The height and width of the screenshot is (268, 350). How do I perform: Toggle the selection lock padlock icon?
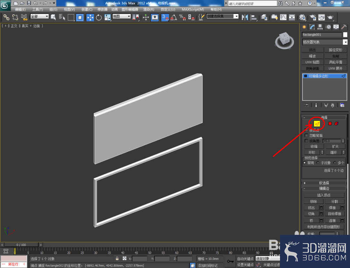[117, 259]
